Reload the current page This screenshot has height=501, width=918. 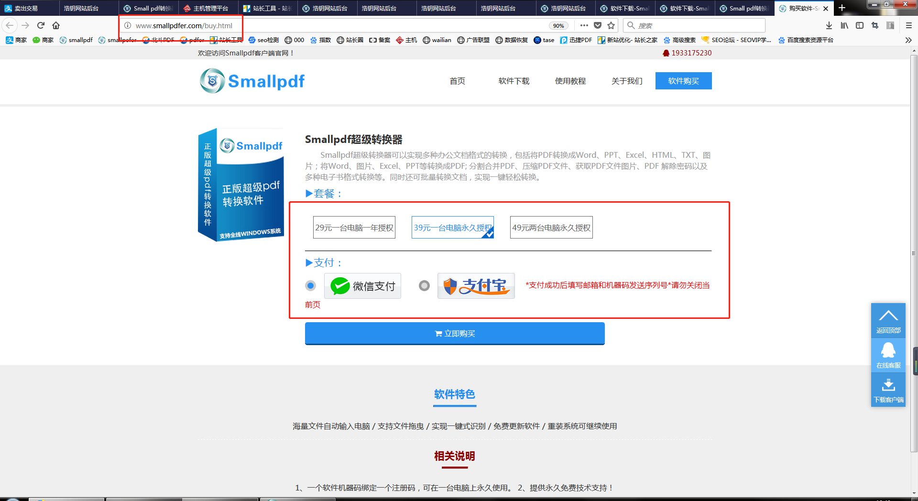coord(41,25)
